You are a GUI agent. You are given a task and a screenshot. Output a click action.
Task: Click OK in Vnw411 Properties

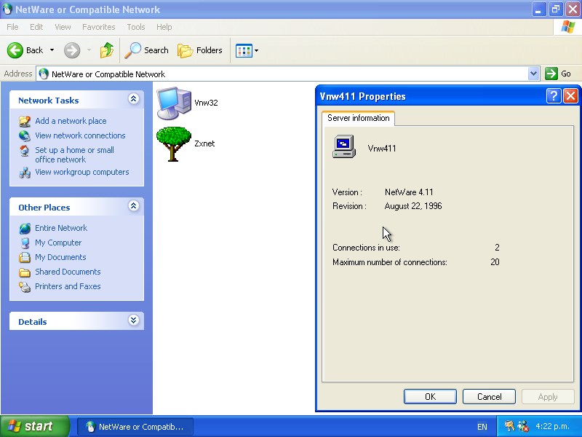pos(430,396)
